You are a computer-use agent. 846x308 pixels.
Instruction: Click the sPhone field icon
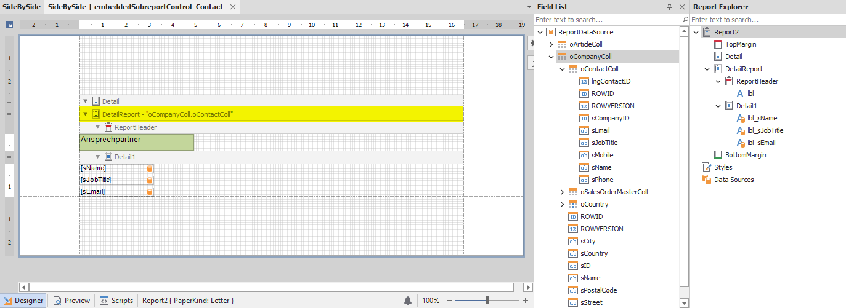tap(584, 180)
